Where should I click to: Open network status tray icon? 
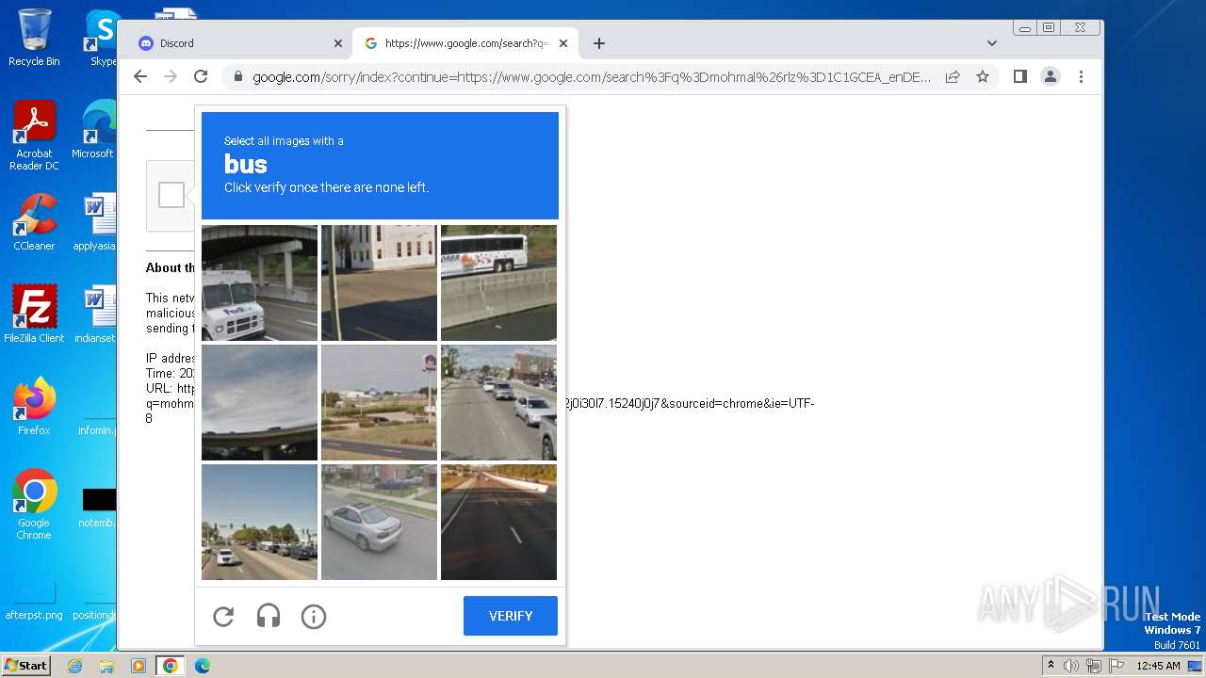[1093, 666]
